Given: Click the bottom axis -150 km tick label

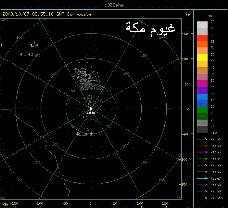Looking at the screenshot, I should coord(14,203).
